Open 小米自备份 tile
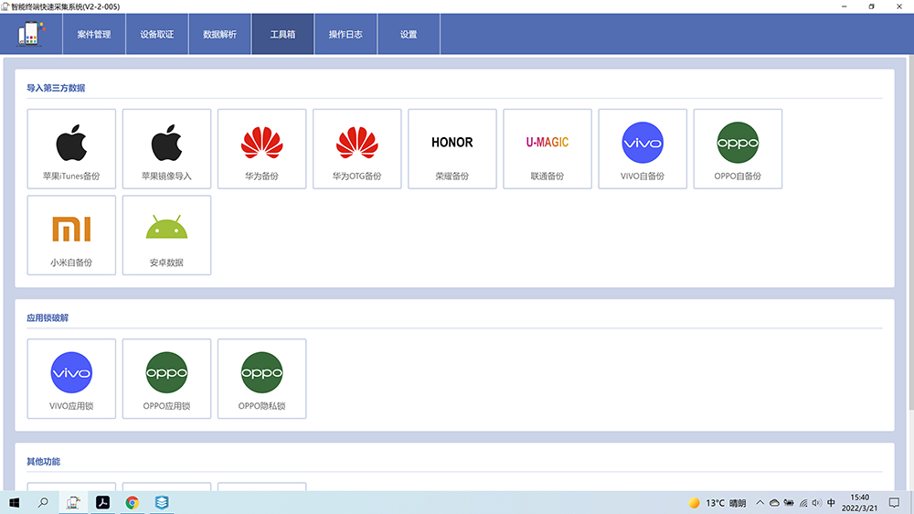The width and height of the screenshot is (914, 514). point(71,235)
